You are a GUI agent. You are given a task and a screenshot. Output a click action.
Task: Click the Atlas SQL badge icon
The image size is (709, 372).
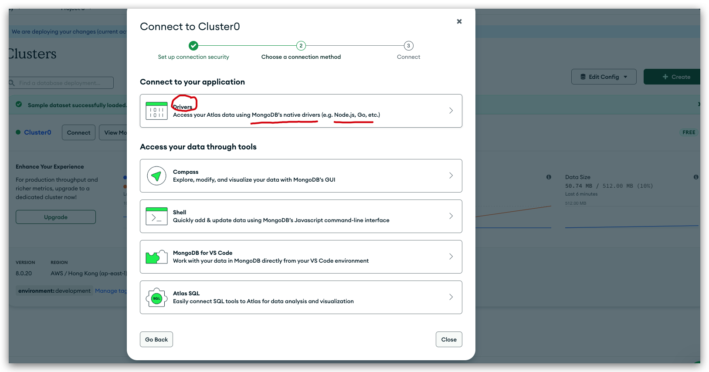click(156, 298)
